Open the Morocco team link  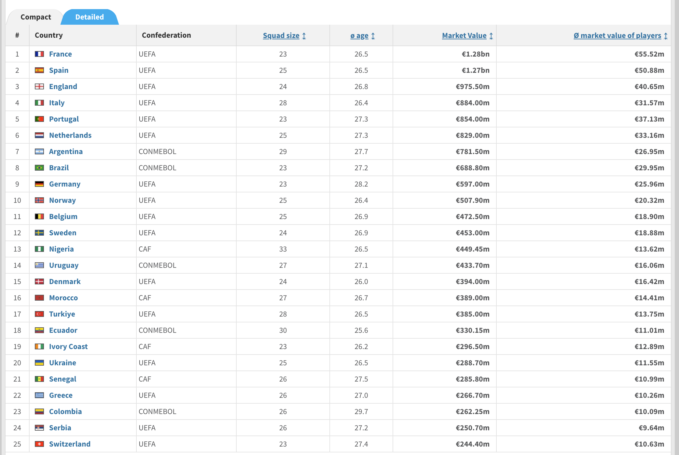tap(63, 298)
